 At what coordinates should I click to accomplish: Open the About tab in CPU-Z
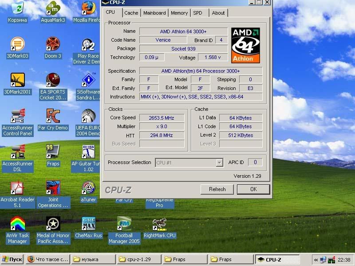218,13
